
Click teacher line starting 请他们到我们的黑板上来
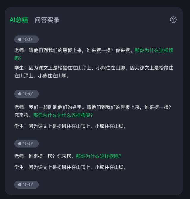pyautogui.click(x=94, y=54)
